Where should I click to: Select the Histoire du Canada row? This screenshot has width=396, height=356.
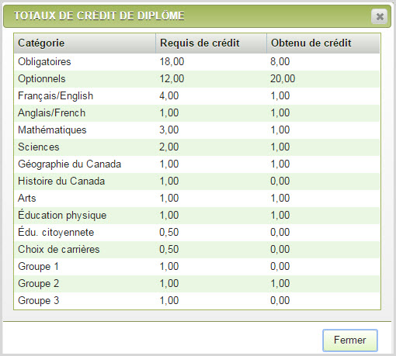[x=197, y=181]
